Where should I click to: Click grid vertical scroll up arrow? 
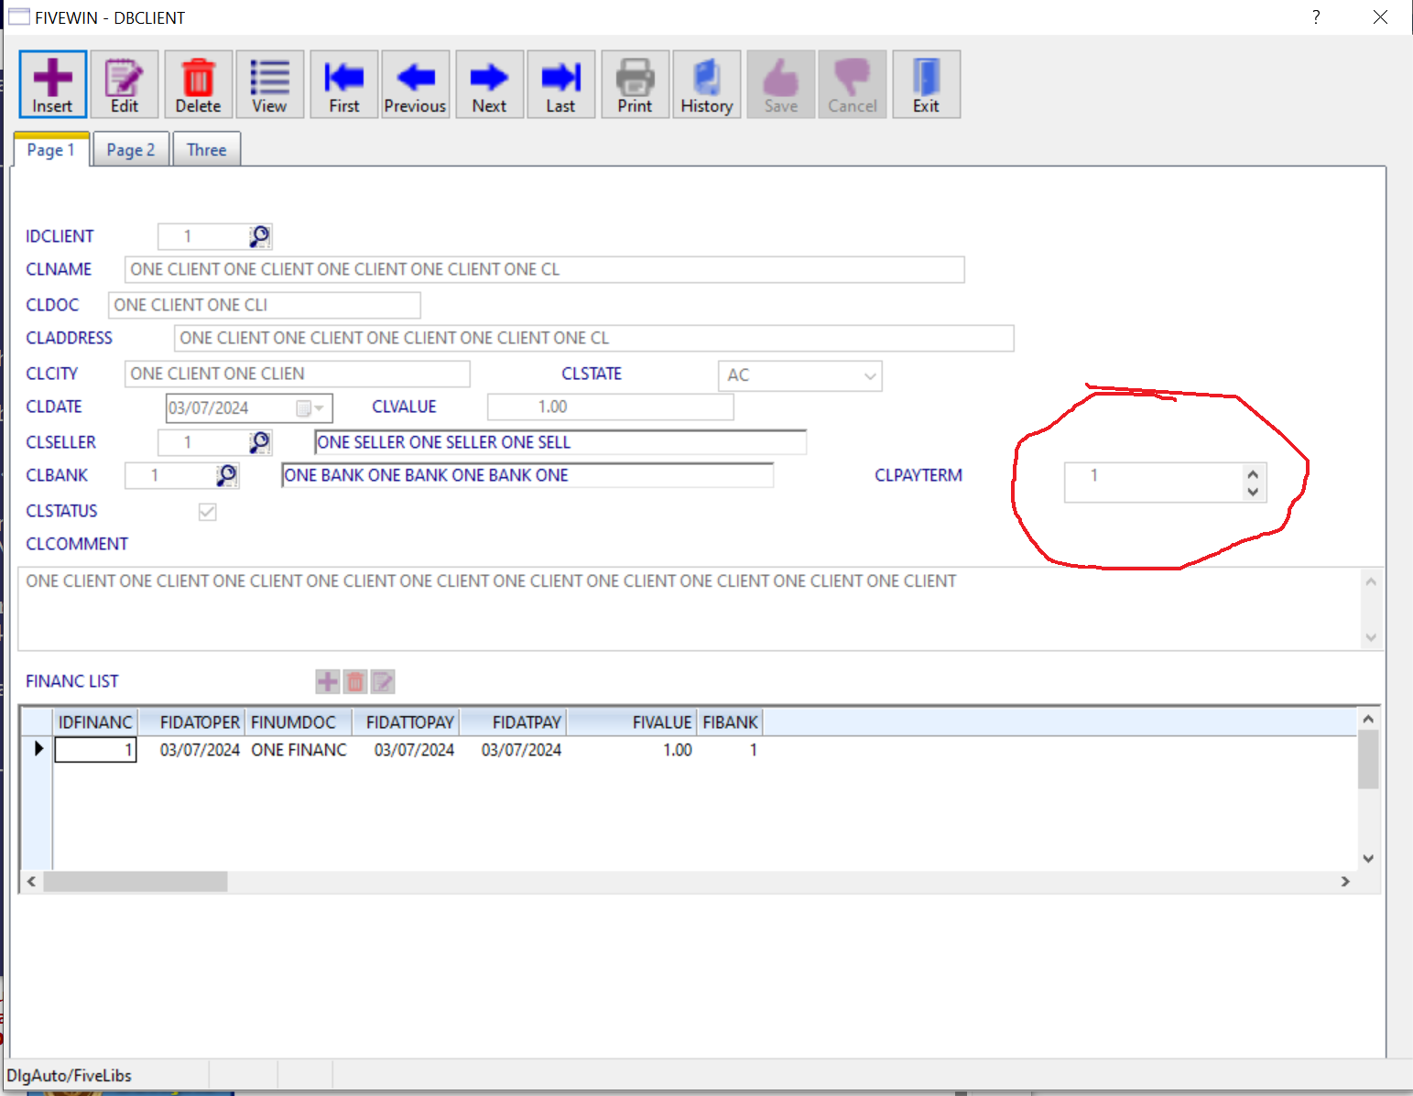(1368, 720)
